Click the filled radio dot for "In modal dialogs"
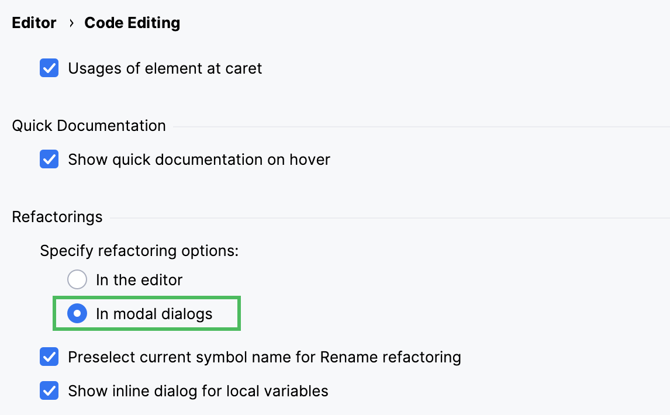The width and height of the screenshot is (670, 415). pos(77,314)
